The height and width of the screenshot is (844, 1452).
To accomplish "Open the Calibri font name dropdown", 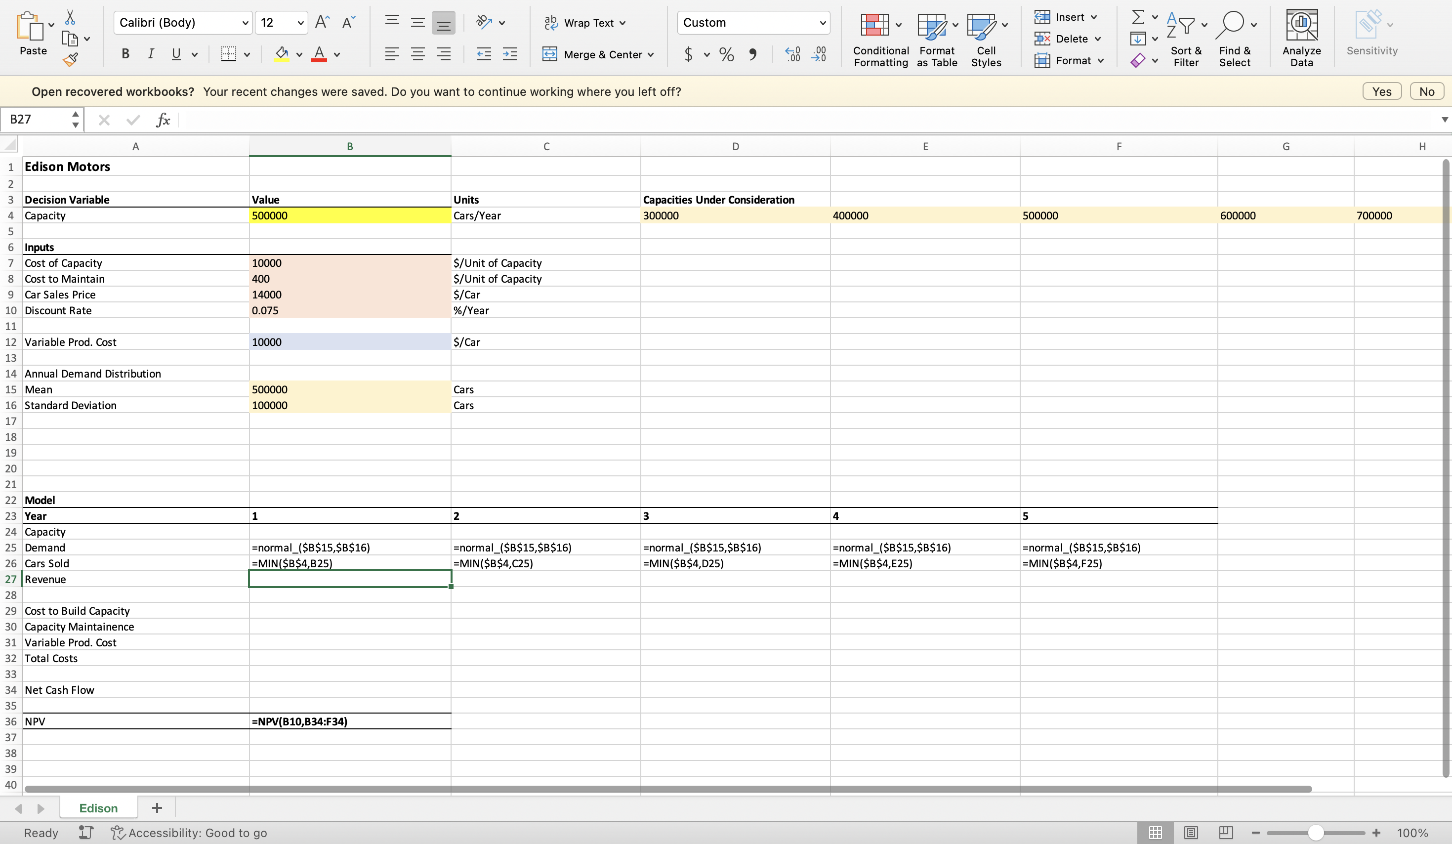I will click(245, 23).
